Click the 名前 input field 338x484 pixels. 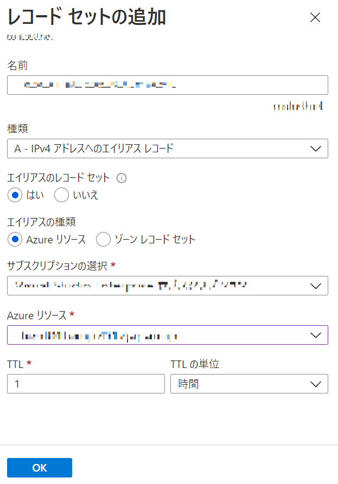(x=168, y=85)
